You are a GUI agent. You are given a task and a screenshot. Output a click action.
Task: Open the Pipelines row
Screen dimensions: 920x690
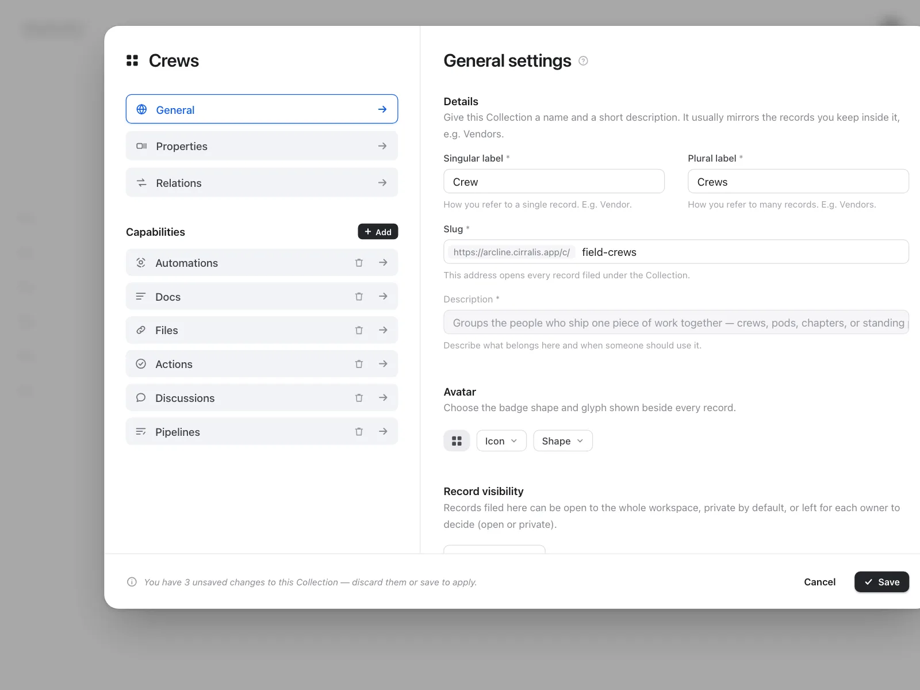click(x=262, y=432)
